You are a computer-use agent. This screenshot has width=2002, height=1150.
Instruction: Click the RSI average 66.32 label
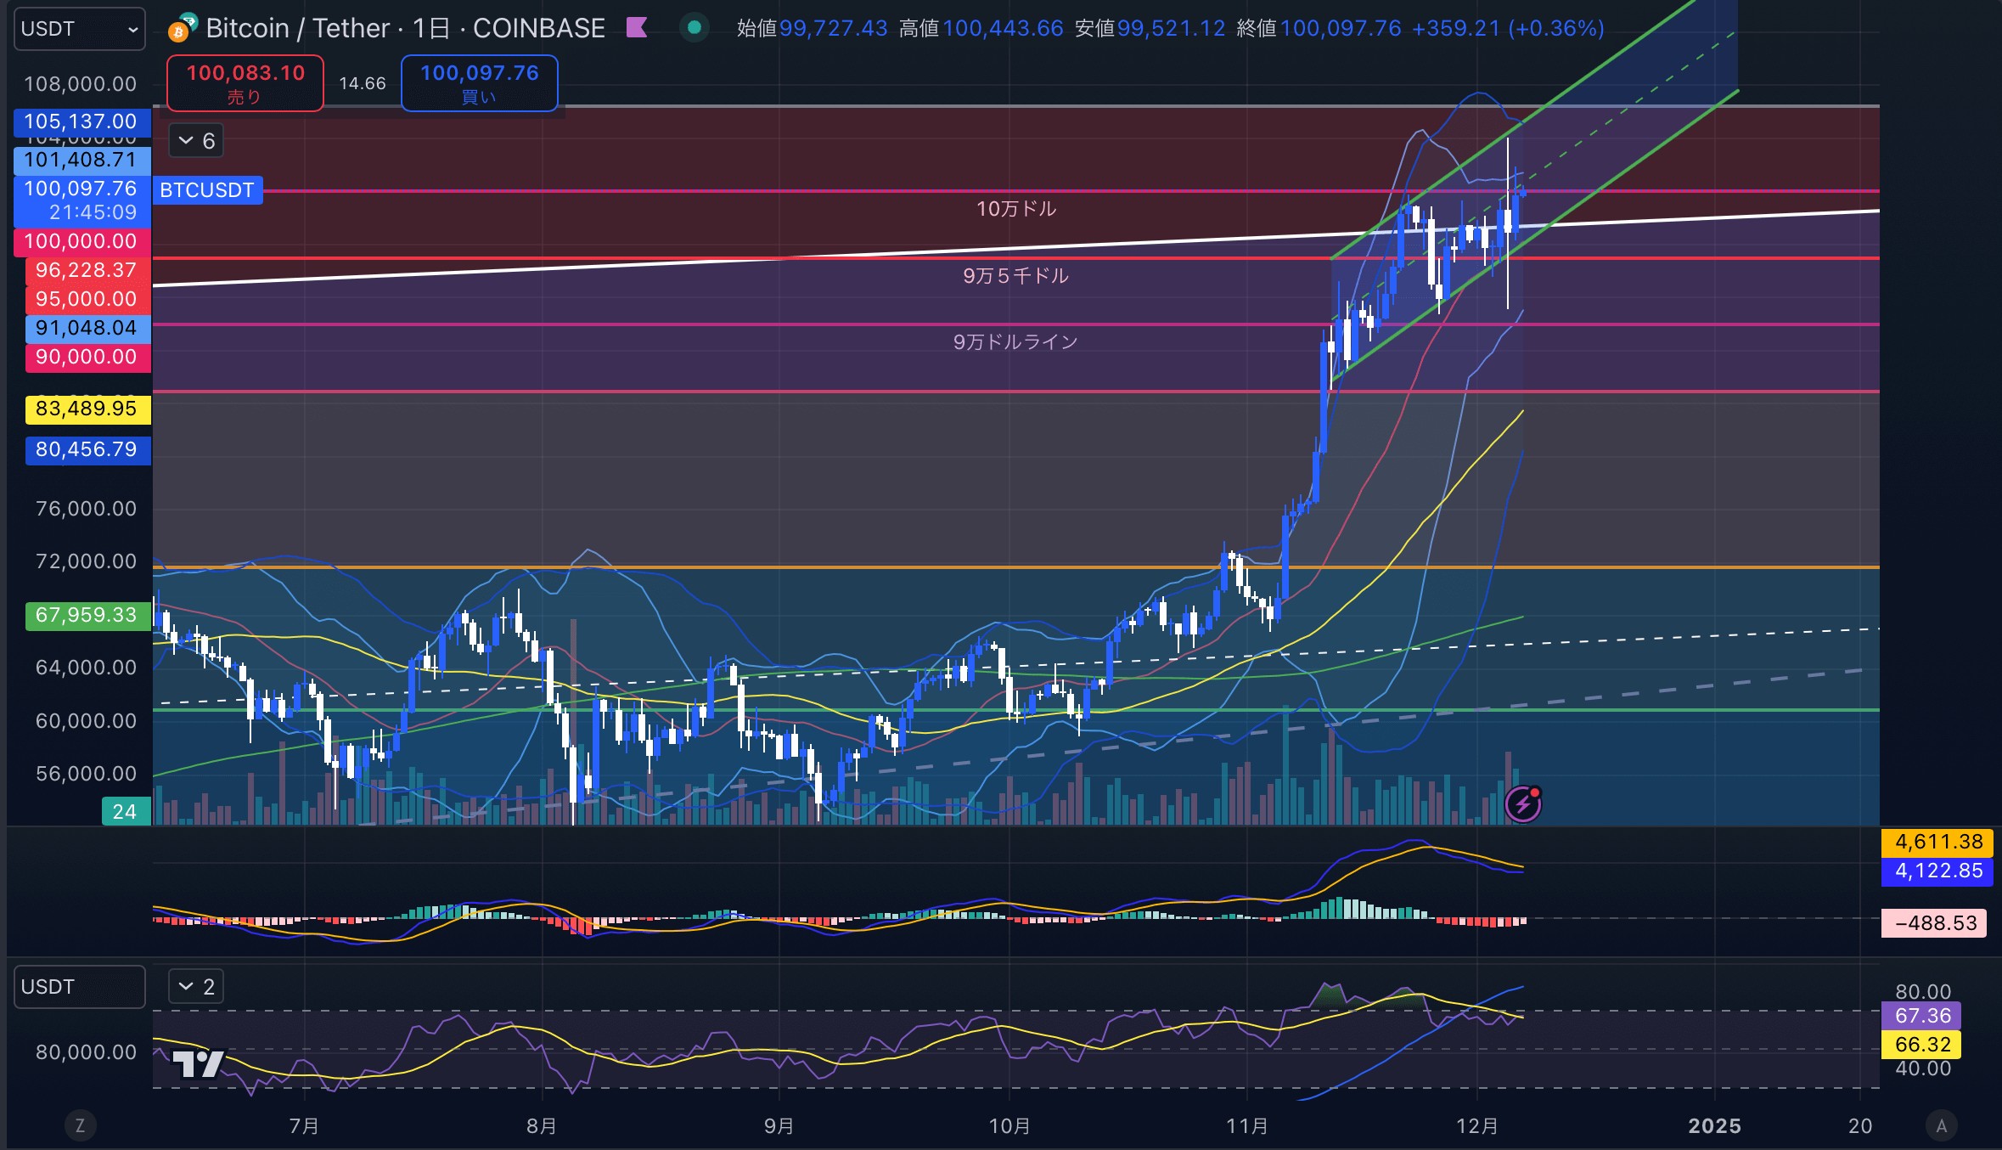1921,1046
